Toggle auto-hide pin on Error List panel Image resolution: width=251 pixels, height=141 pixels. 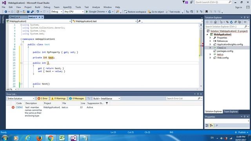pos(198,94)
